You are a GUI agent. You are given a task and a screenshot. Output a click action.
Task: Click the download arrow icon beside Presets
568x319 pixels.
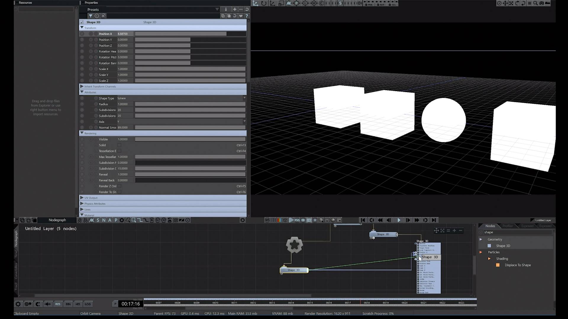(x=226, y=9)
